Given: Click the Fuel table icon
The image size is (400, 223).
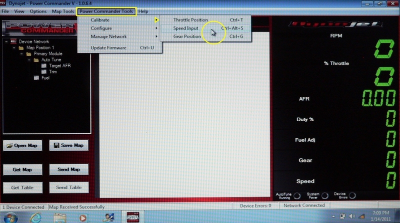Looking at the screenshot, I should pos(36,78).
